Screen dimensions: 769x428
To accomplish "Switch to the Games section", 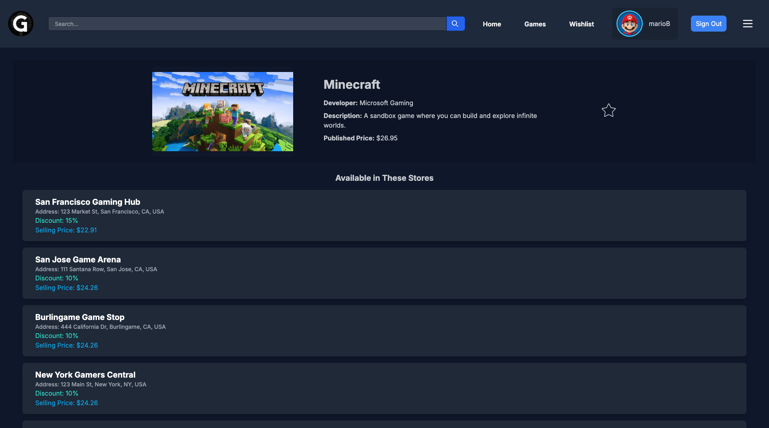I will point(535,24).
